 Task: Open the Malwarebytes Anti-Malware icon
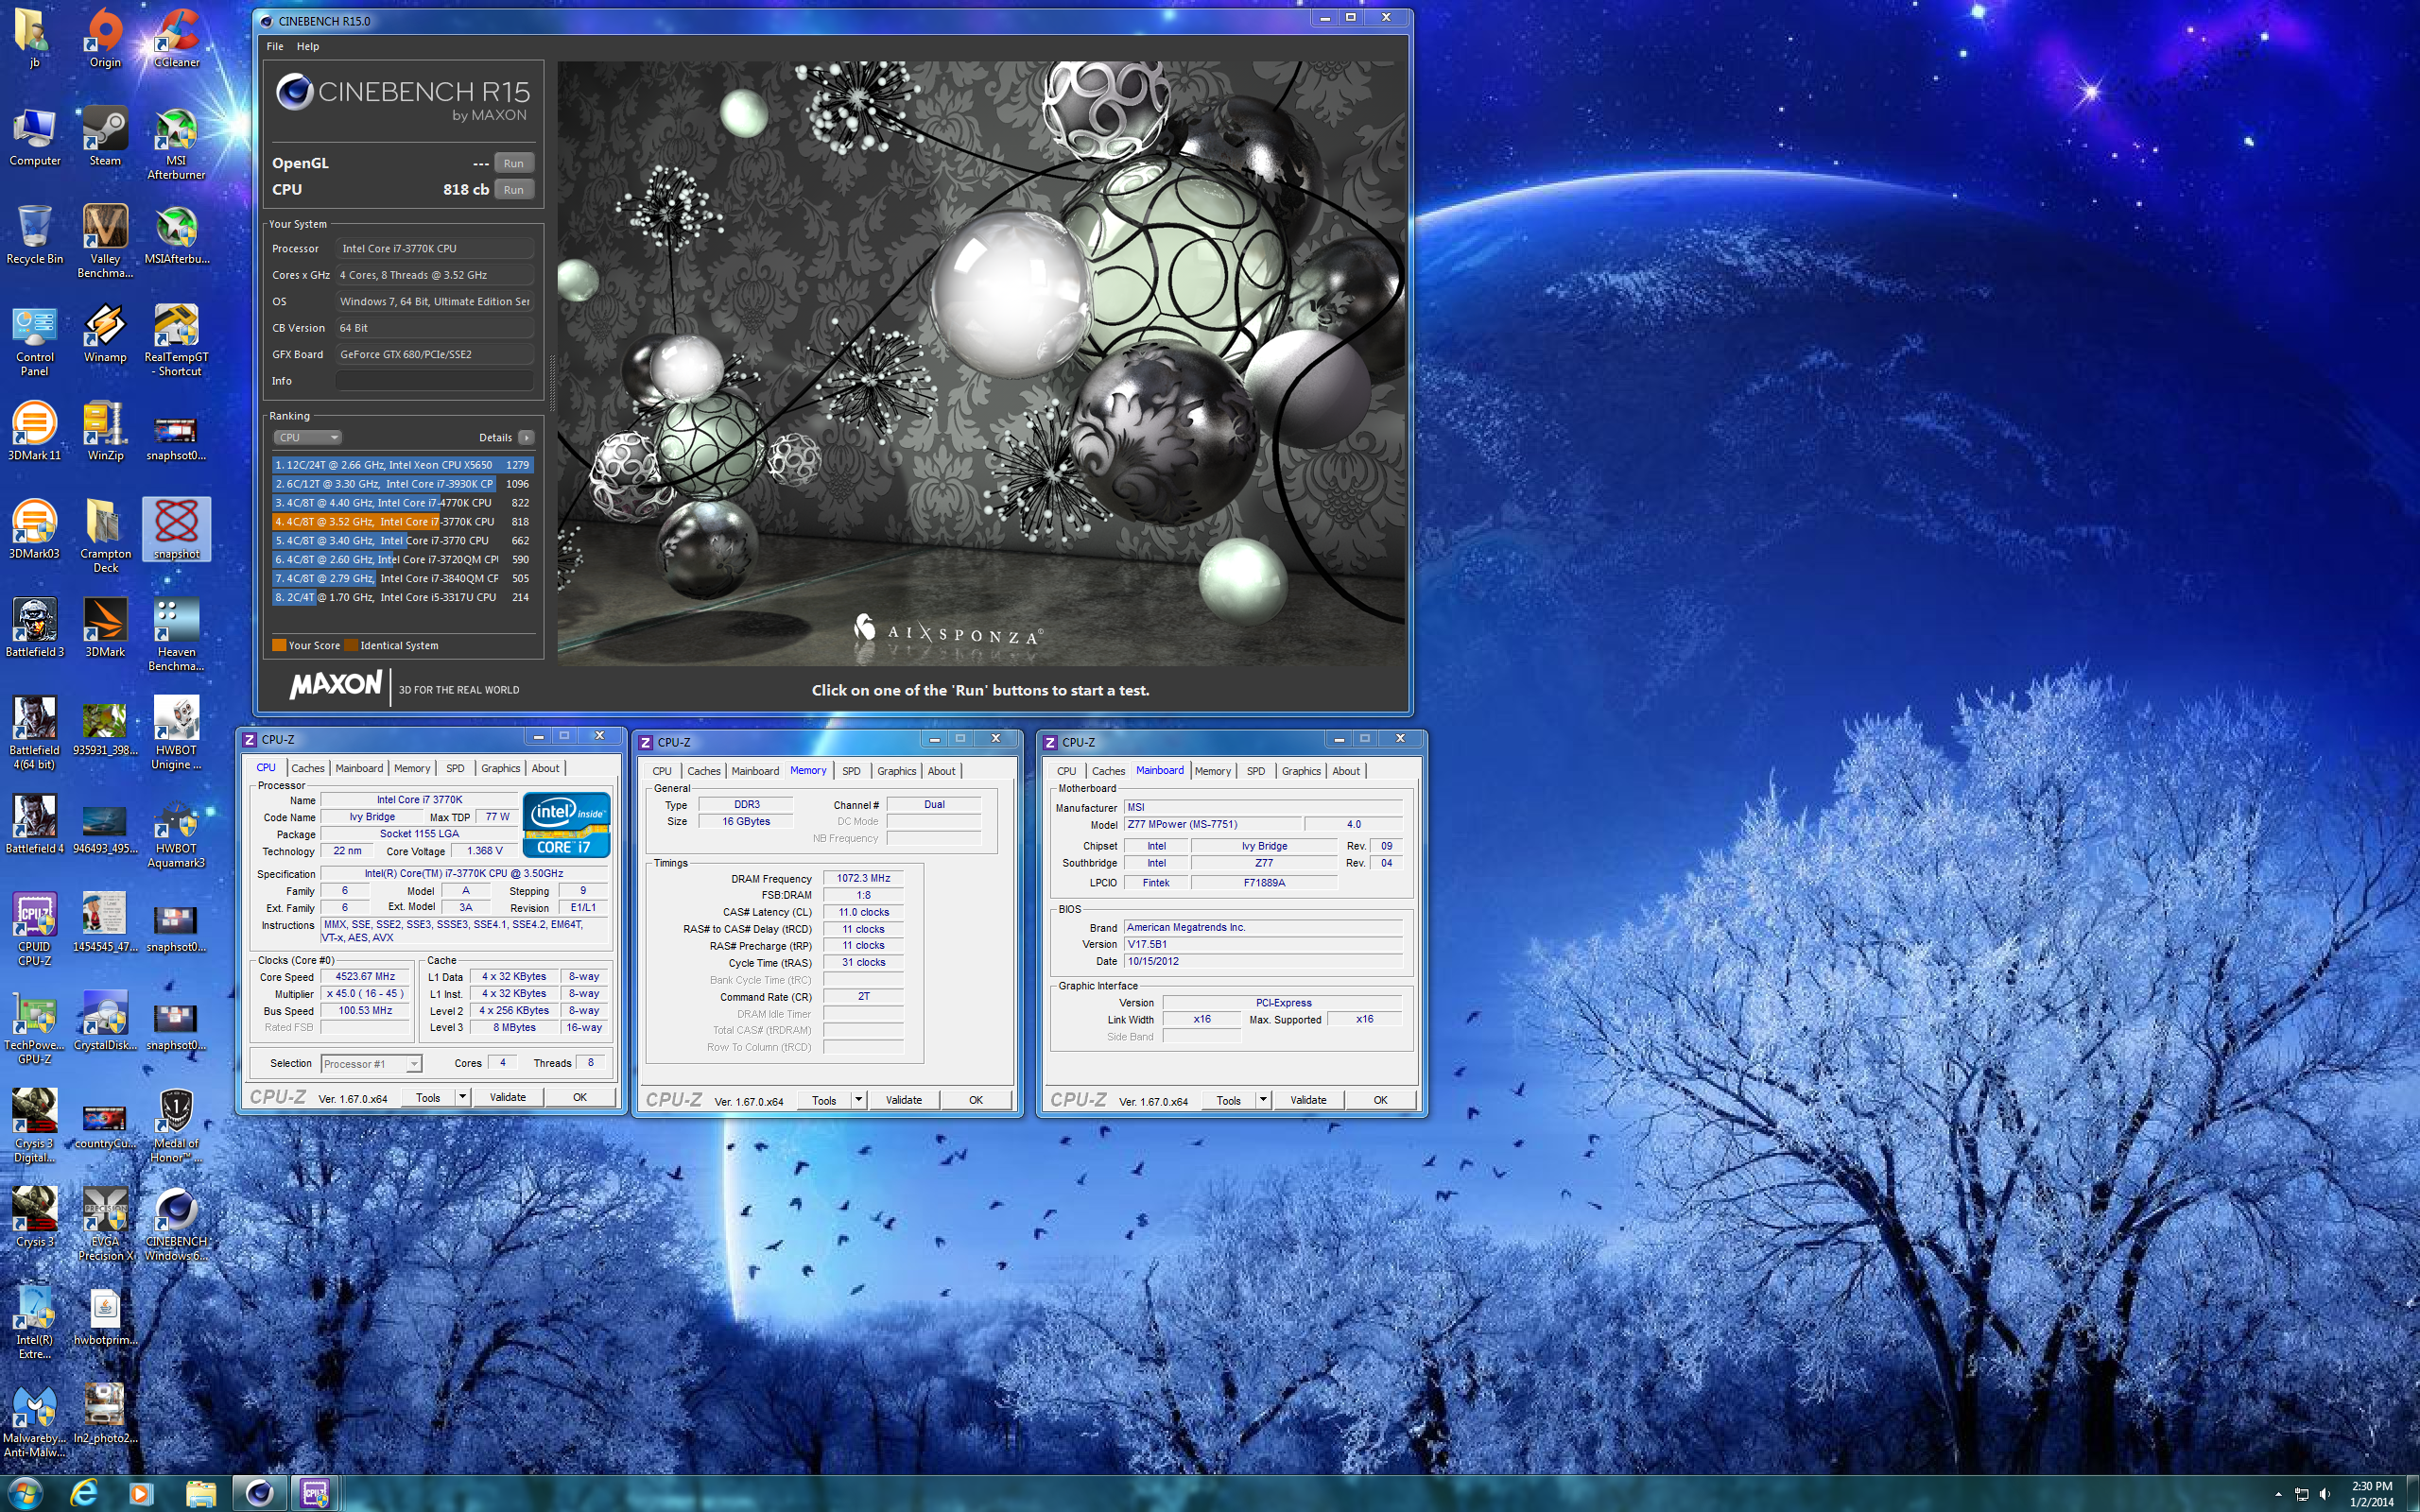(35, 1420)
